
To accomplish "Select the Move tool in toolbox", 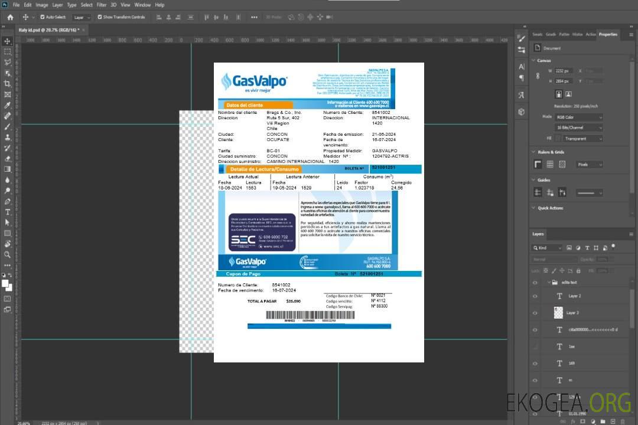I will [7, 41].
